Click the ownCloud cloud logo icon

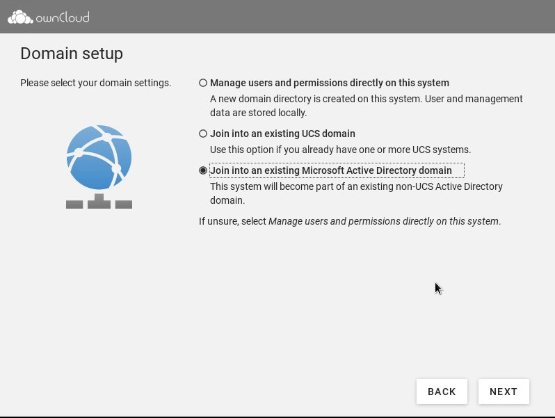point(19,17)
